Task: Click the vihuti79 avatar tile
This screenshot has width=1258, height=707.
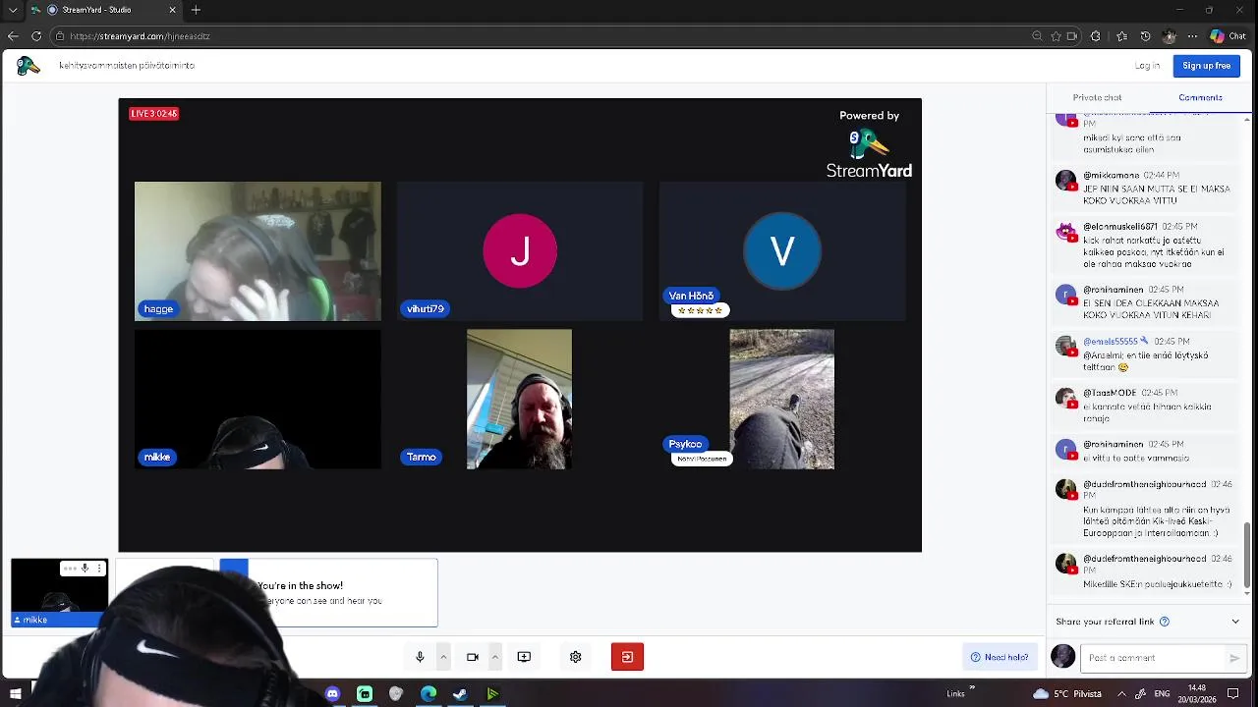Action: (x=520, y=251)
